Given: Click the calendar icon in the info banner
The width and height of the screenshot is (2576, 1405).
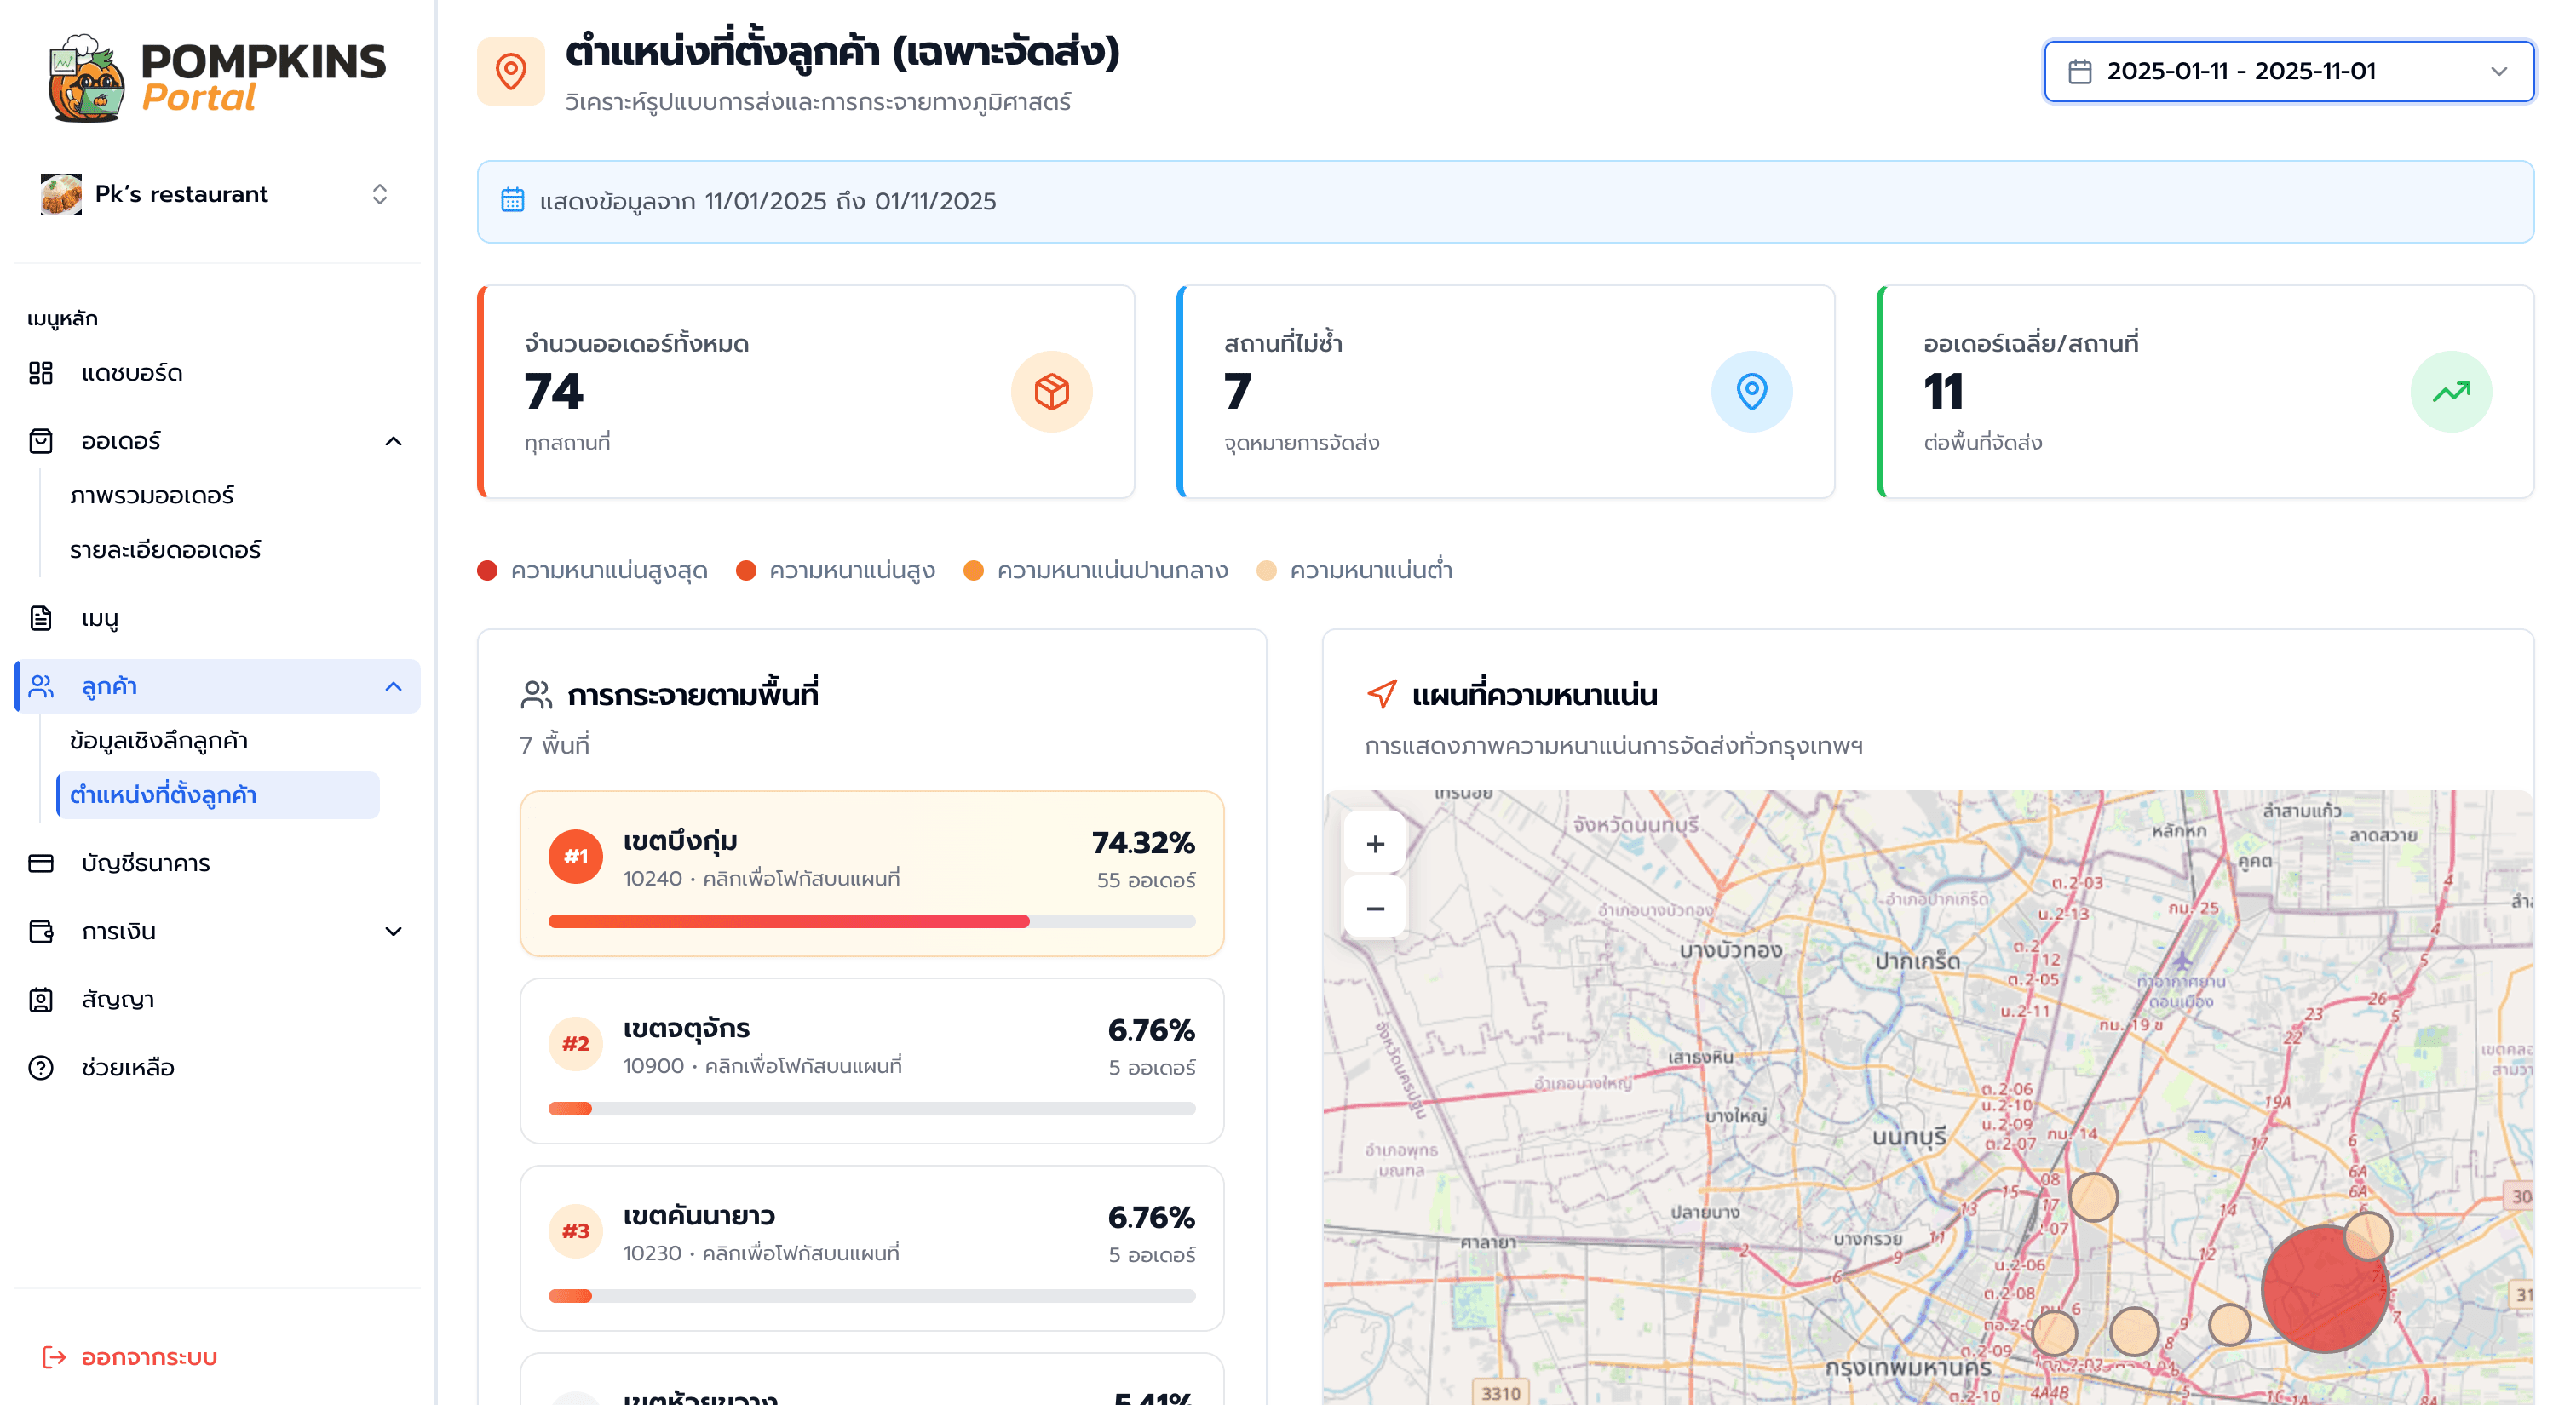Looking at the screenshot, I should 513,200.
